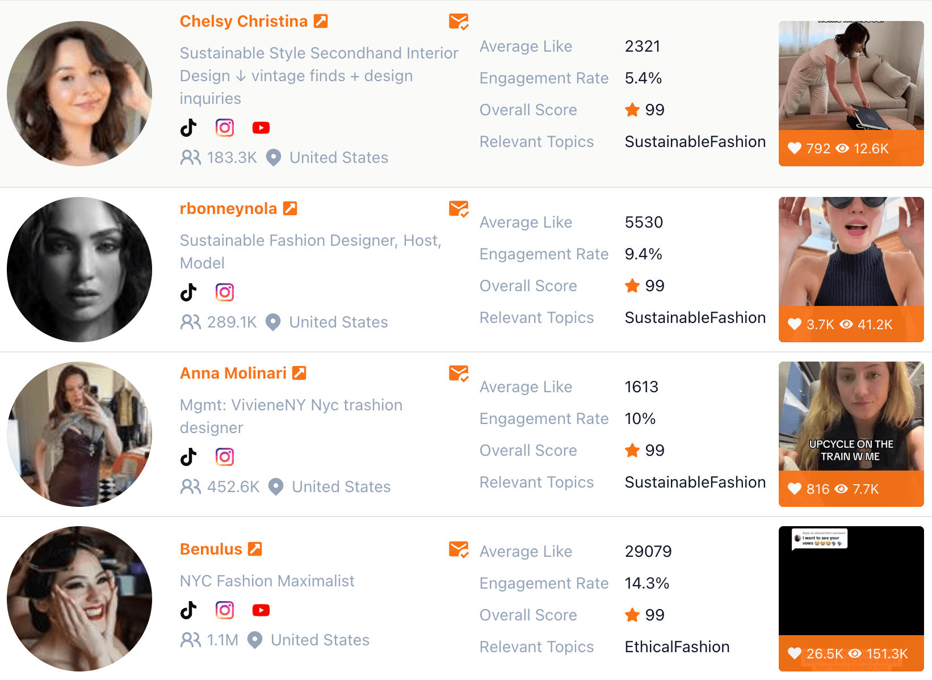The height and width of the screenshot is (680, 932).
Task: Click Anna Molinari's profile photo
Action: tap(79, 434)
